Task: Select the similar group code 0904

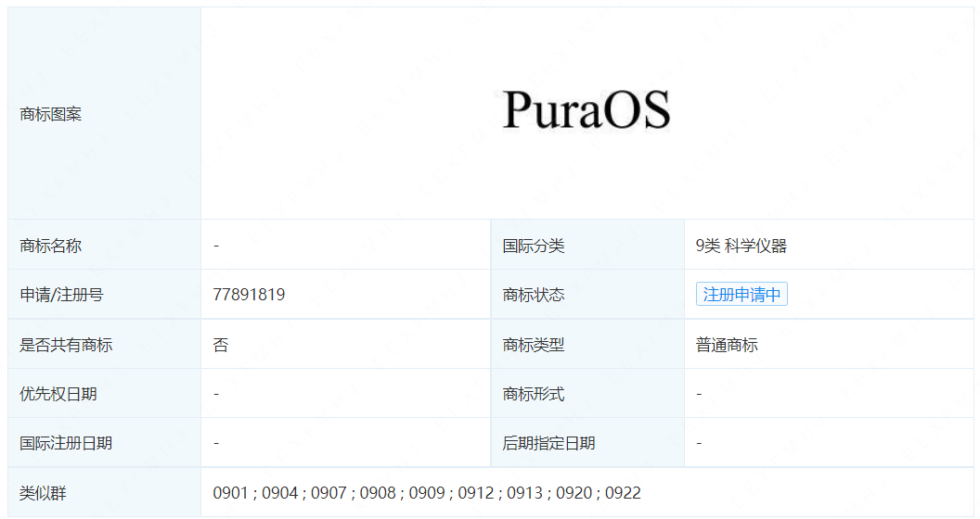Action: point(279,493)
